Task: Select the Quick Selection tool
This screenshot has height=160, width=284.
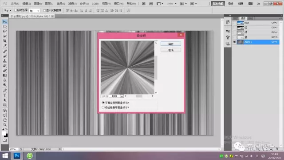Action: click(5, 36)
